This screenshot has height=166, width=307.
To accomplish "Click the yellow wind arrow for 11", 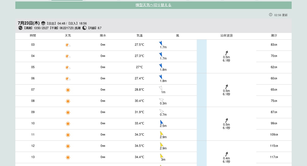I will point(162,133).
